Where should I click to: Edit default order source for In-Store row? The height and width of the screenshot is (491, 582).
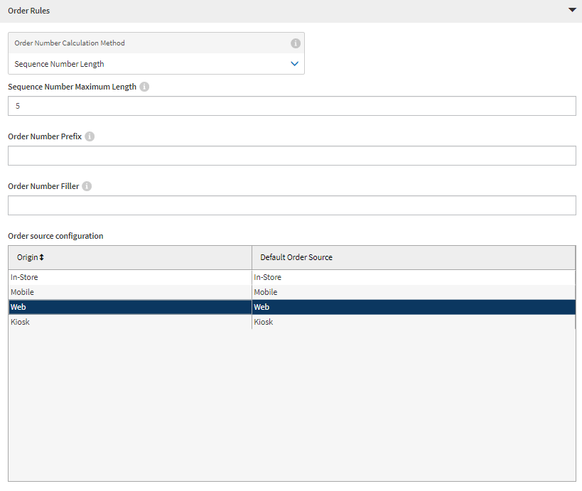[x=414, y=277]
